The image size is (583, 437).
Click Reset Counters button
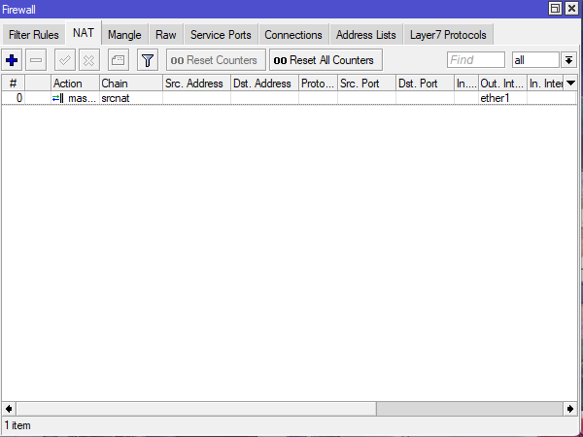pos(216,60)
